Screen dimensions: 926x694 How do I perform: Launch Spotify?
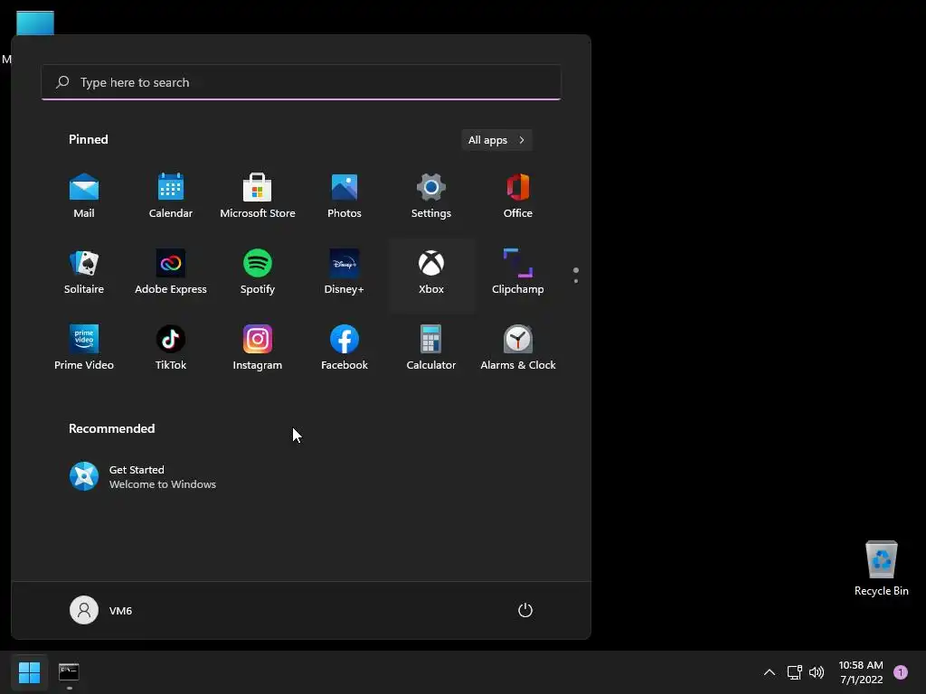click(x=258, y=272)
